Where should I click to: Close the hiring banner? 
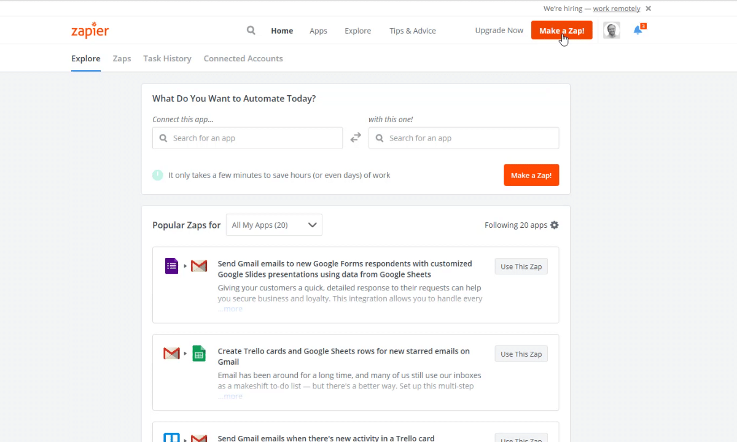pyautogui.click(x=649, y=9)
